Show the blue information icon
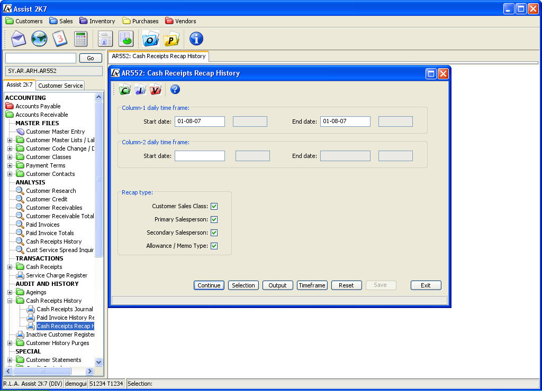 click(x=196, y=39)
